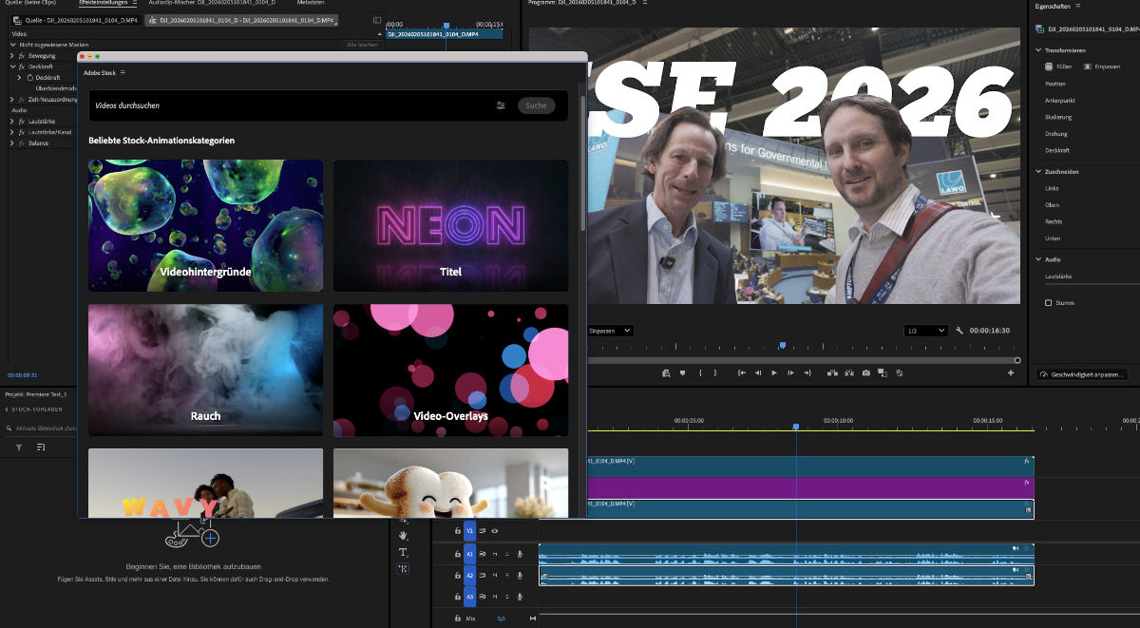Click the Mark Out bracket icon
This screenshot has width=1140, height=628.
[x=715, y=373]
